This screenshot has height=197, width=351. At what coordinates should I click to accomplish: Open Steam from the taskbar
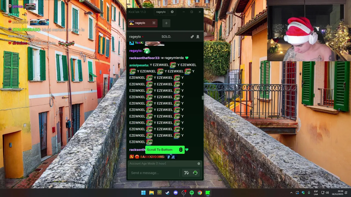point(168,193)
